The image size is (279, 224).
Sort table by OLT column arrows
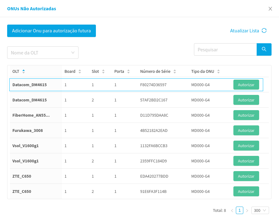tap(24, 71)
